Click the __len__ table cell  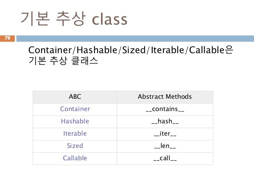[x=164, y=146]
